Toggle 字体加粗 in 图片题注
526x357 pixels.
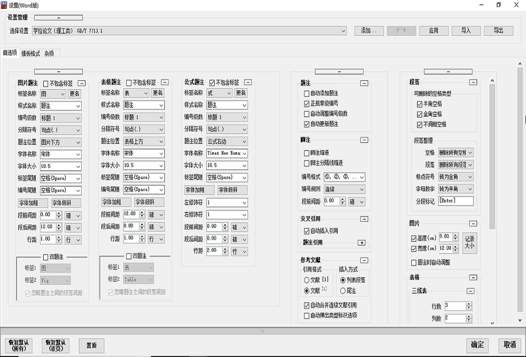pos(33,203)
